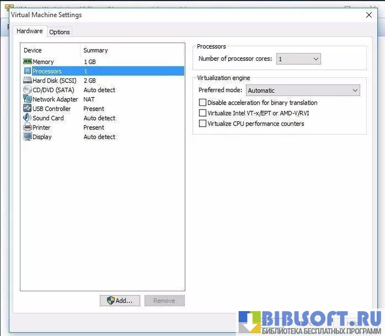Click the Add... button
This screenshot has width=385, height=336.
[x=120, y=301]
